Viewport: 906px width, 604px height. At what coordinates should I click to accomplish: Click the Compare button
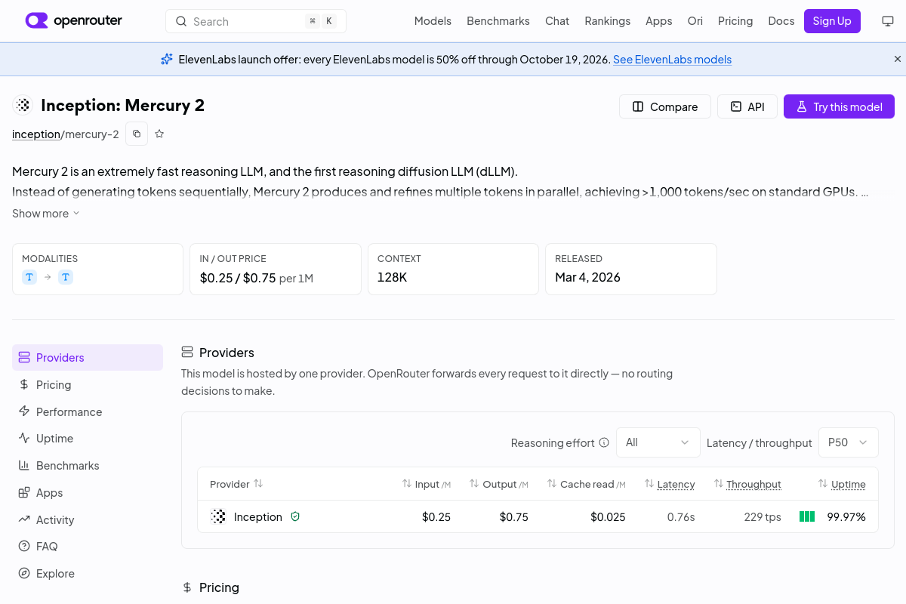point(665,106)
